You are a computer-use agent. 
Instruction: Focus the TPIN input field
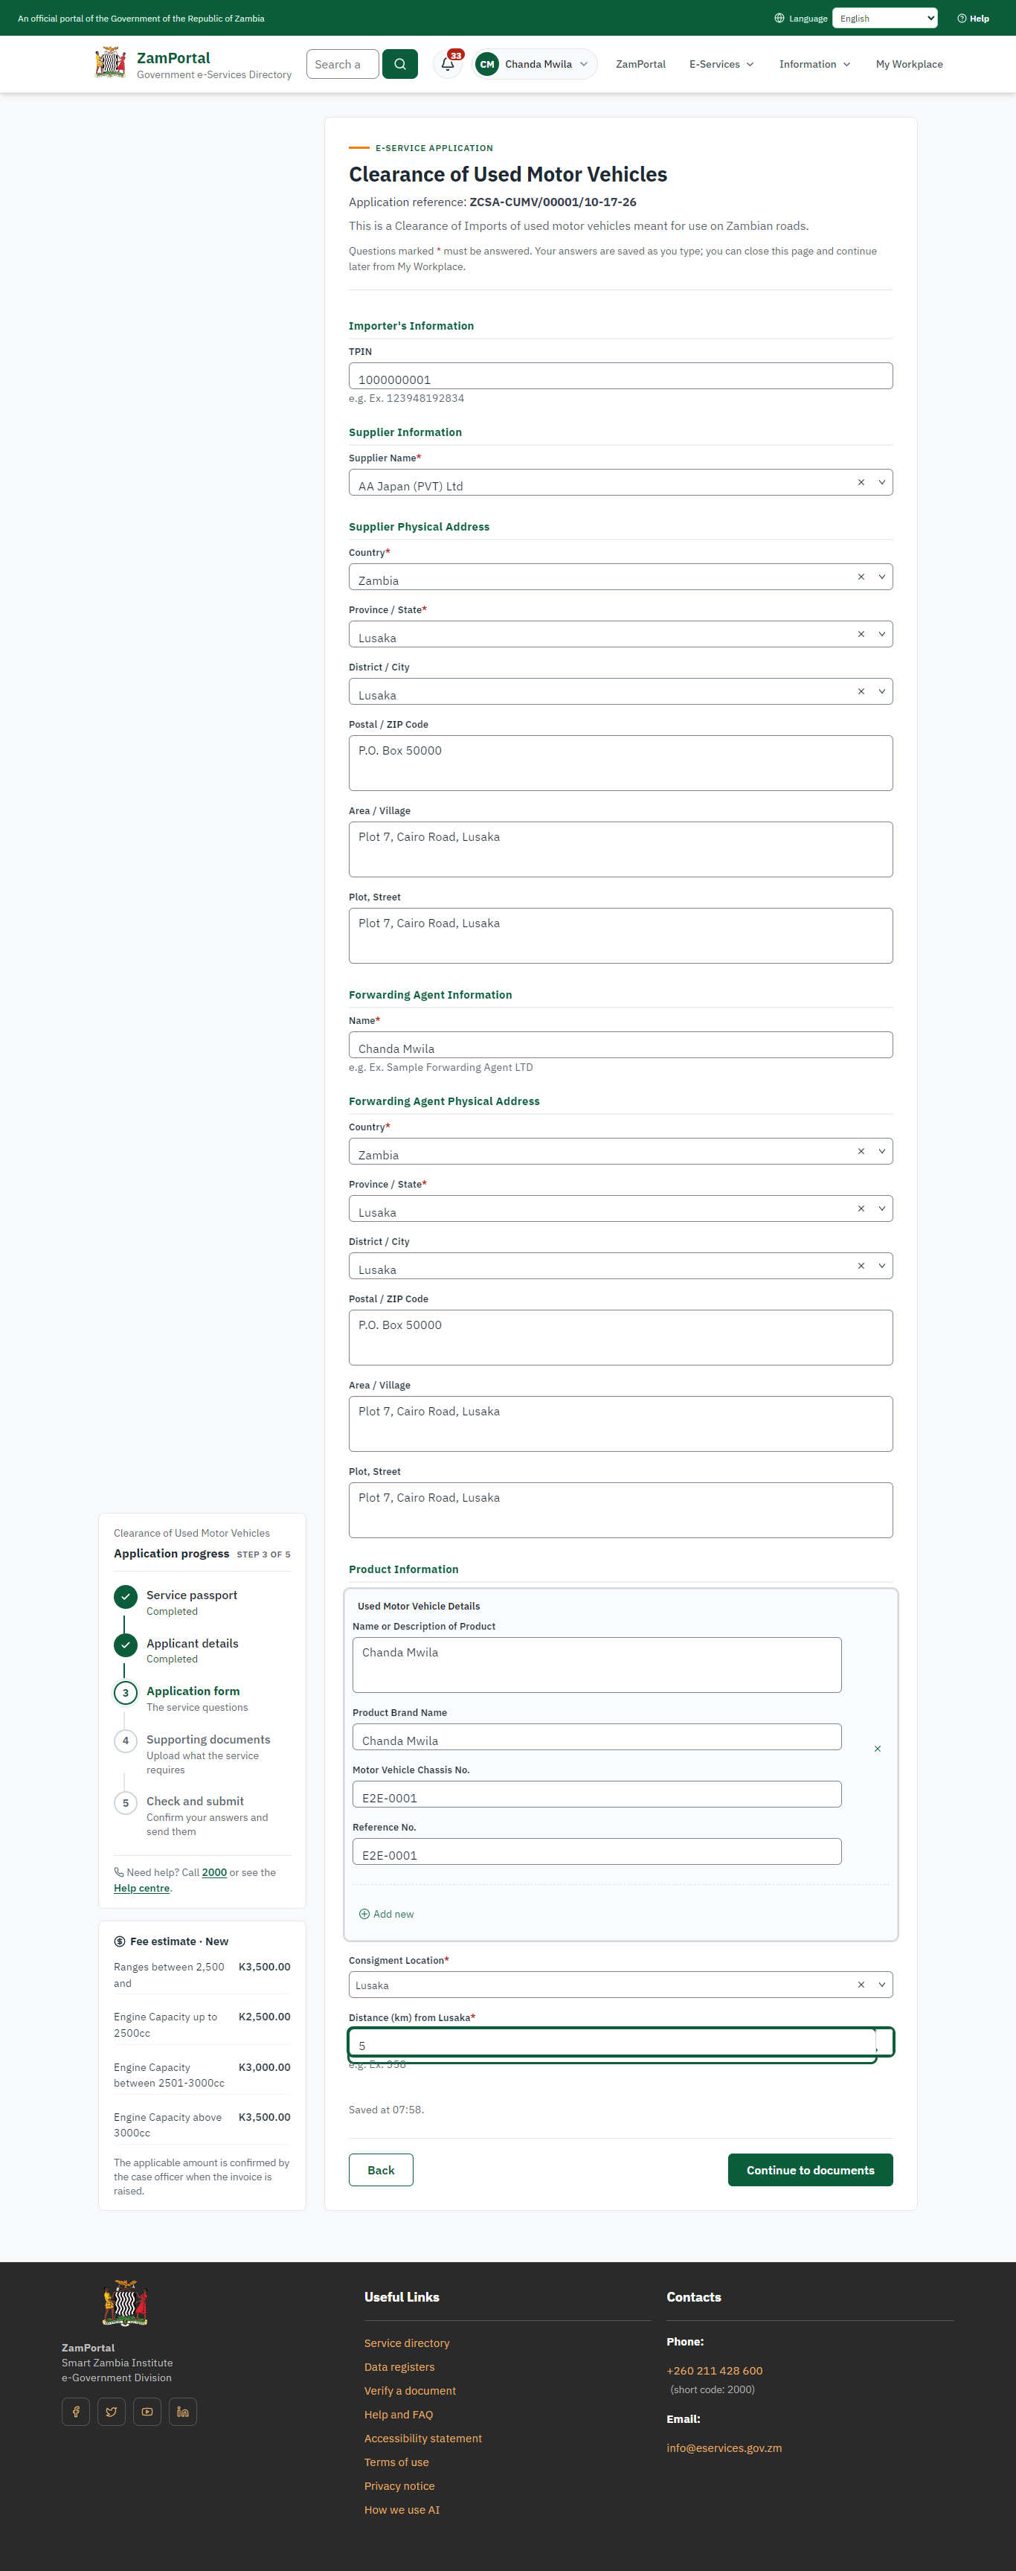coord(621,377)
